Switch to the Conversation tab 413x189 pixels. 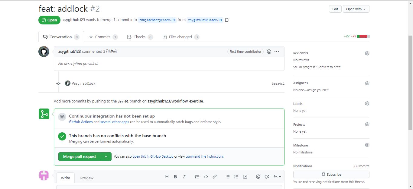click(x=61, y=37)
